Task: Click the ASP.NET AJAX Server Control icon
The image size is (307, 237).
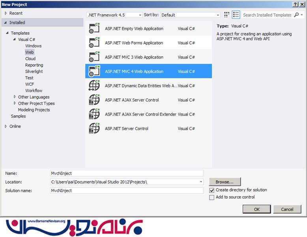Action: point(94,100)
